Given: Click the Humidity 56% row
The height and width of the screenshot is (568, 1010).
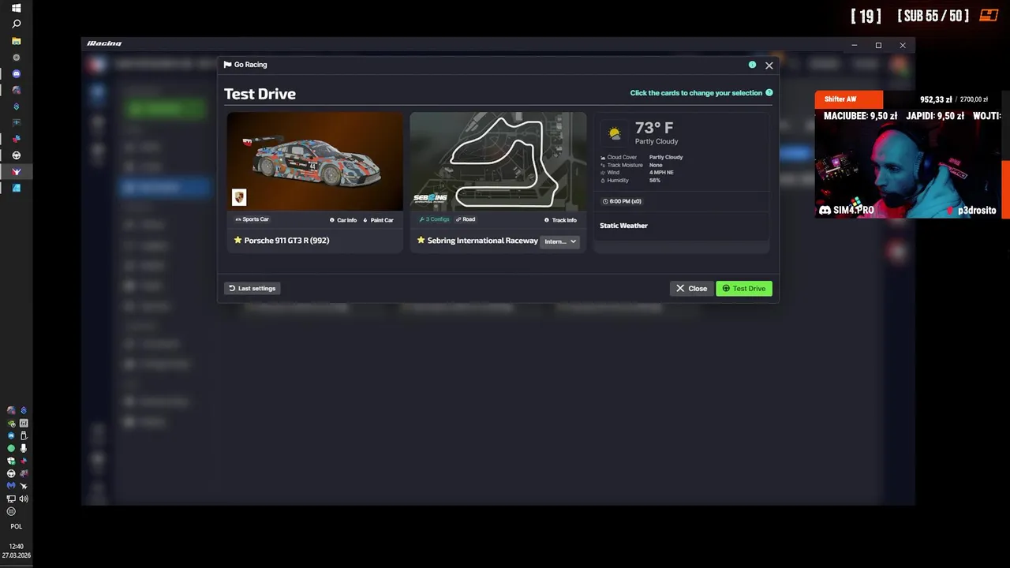Looking at the screenshot, I should [x=630, y=181].
